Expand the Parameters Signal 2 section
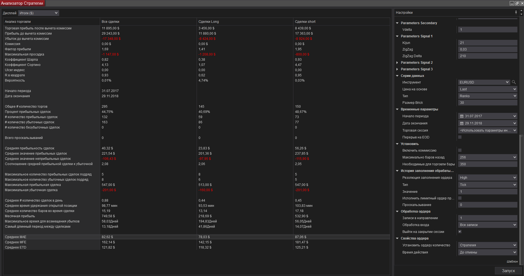This screenshot has width=524, height=276. (397, 63)
